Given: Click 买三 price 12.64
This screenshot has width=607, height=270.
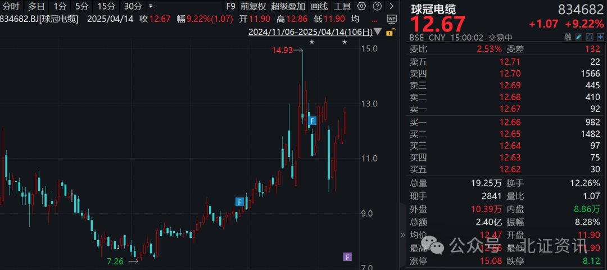Looking at the screenshot, I should click(x=510, y=146).
